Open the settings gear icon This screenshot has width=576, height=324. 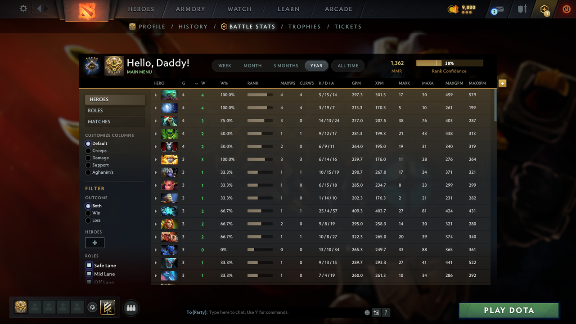coord(23,9)
